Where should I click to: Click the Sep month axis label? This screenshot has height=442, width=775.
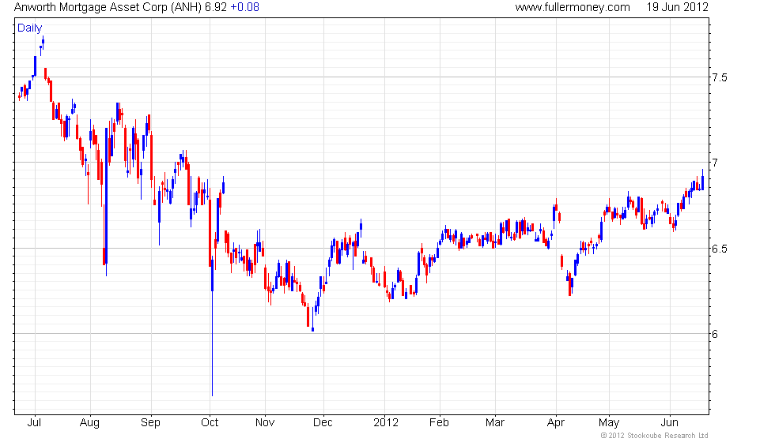click(x=150, y=423)
